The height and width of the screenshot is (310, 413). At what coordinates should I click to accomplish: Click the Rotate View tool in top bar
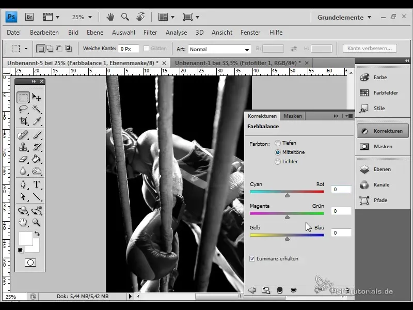pos(140,17)
